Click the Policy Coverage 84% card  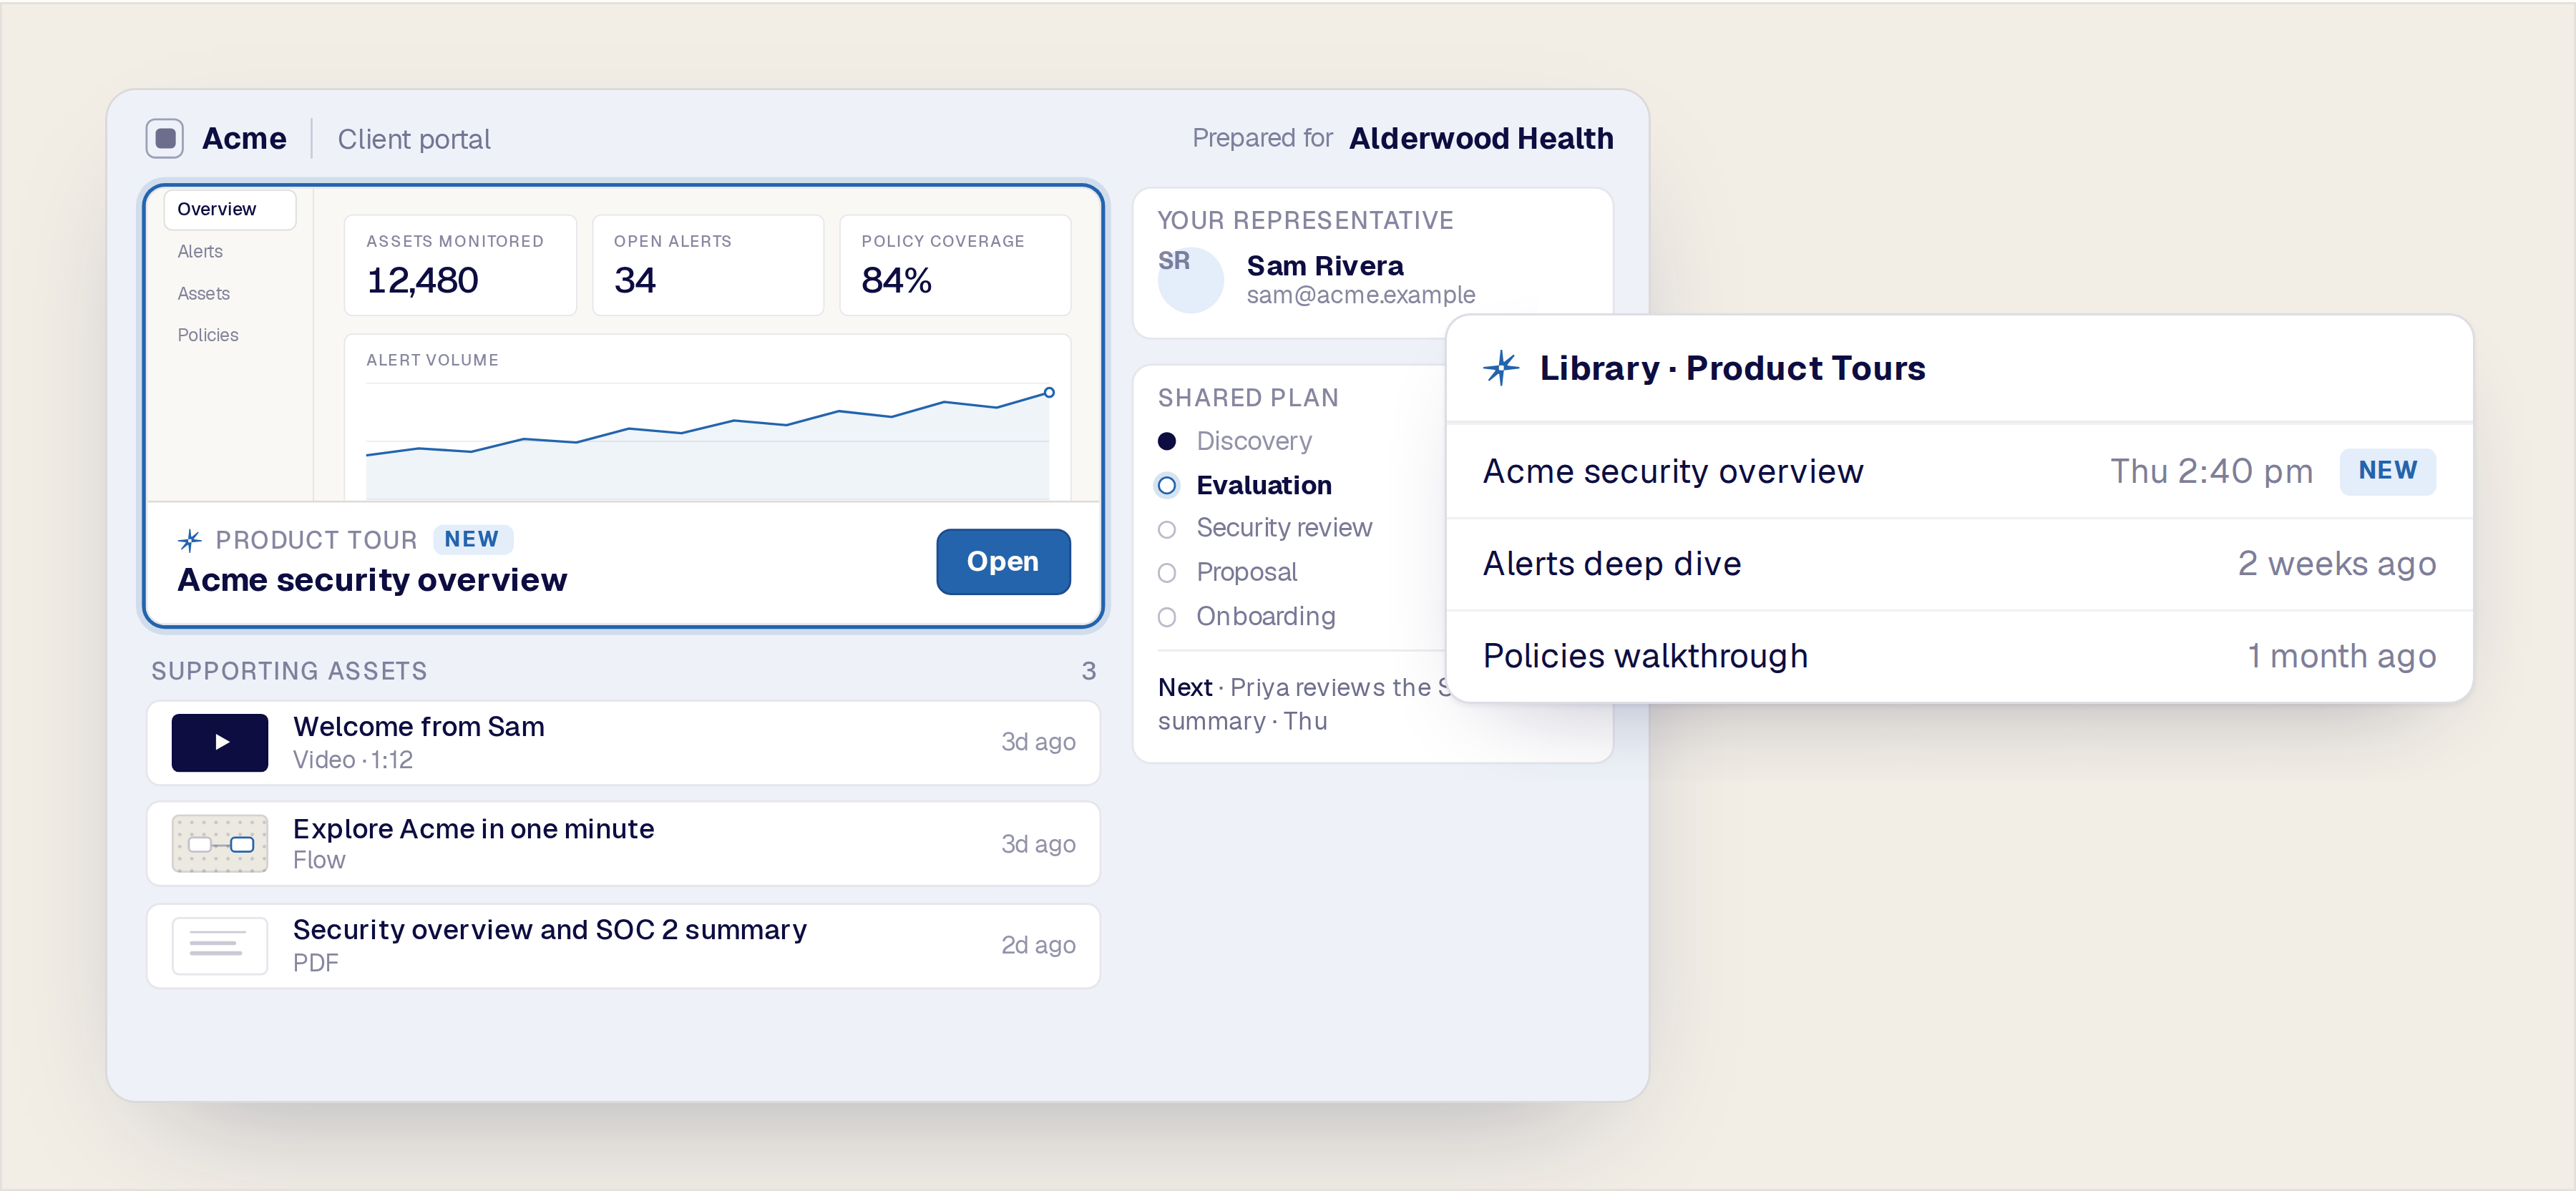point(955,265)
